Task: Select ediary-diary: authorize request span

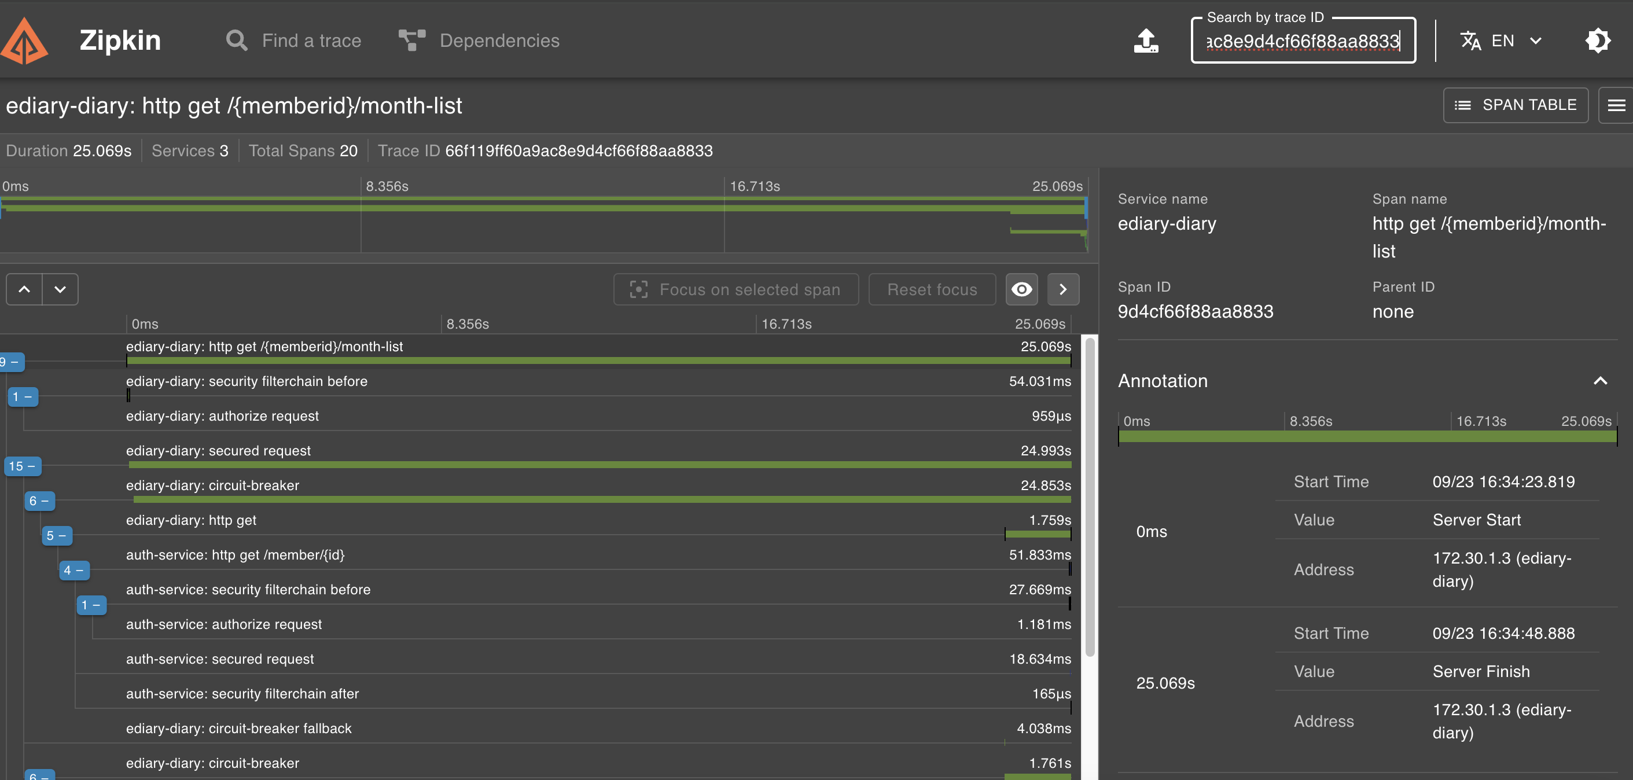Action: 598,421
